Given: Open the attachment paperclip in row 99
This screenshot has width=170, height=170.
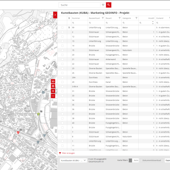Looking at the screenshot, I should (x=69, y=27).
